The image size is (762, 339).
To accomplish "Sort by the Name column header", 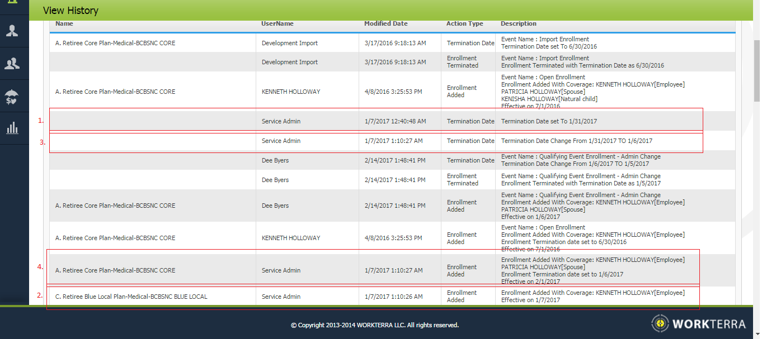I will (64, 24).
